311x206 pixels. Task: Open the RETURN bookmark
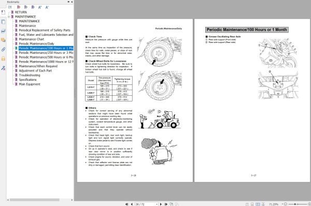pyautogui.click(x=21, y=12)
